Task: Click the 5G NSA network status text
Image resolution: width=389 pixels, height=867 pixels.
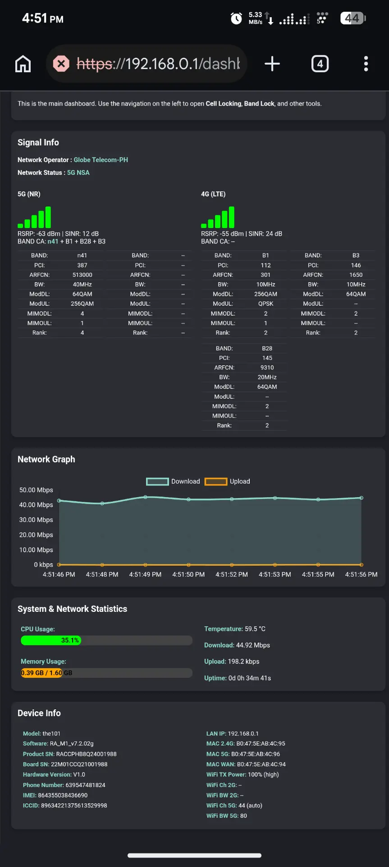Action: tap(78, 172)
